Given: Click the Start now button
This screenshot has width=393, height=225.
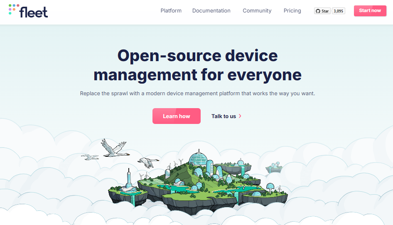Looking at the screenshot, I should (370, 11).
